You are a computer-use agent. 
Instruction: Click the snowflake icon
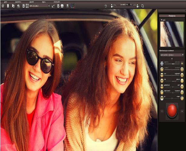(x=162, y=64)
